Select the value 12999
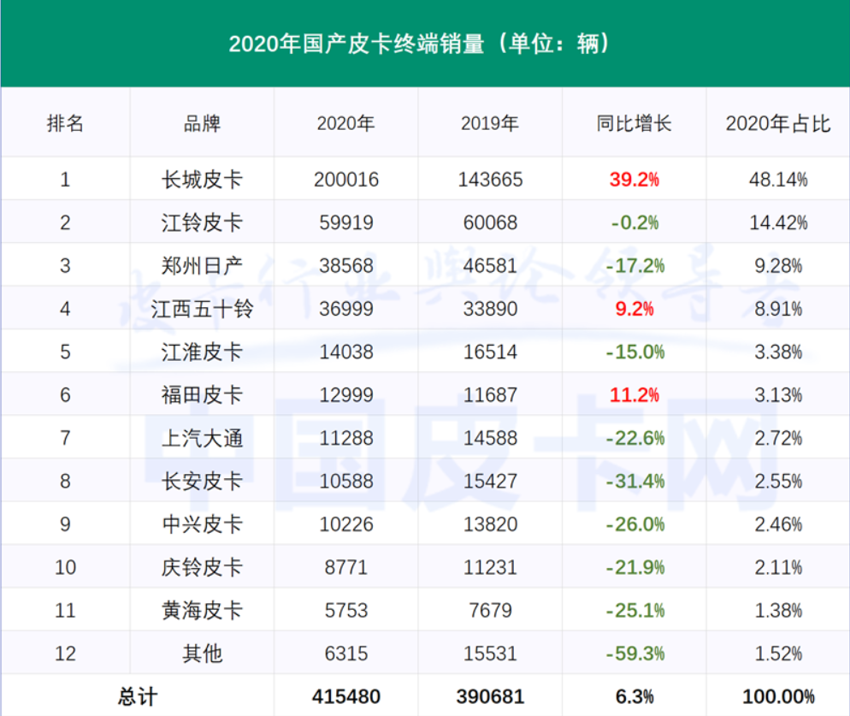850x716 pixels. click(345, 395)
